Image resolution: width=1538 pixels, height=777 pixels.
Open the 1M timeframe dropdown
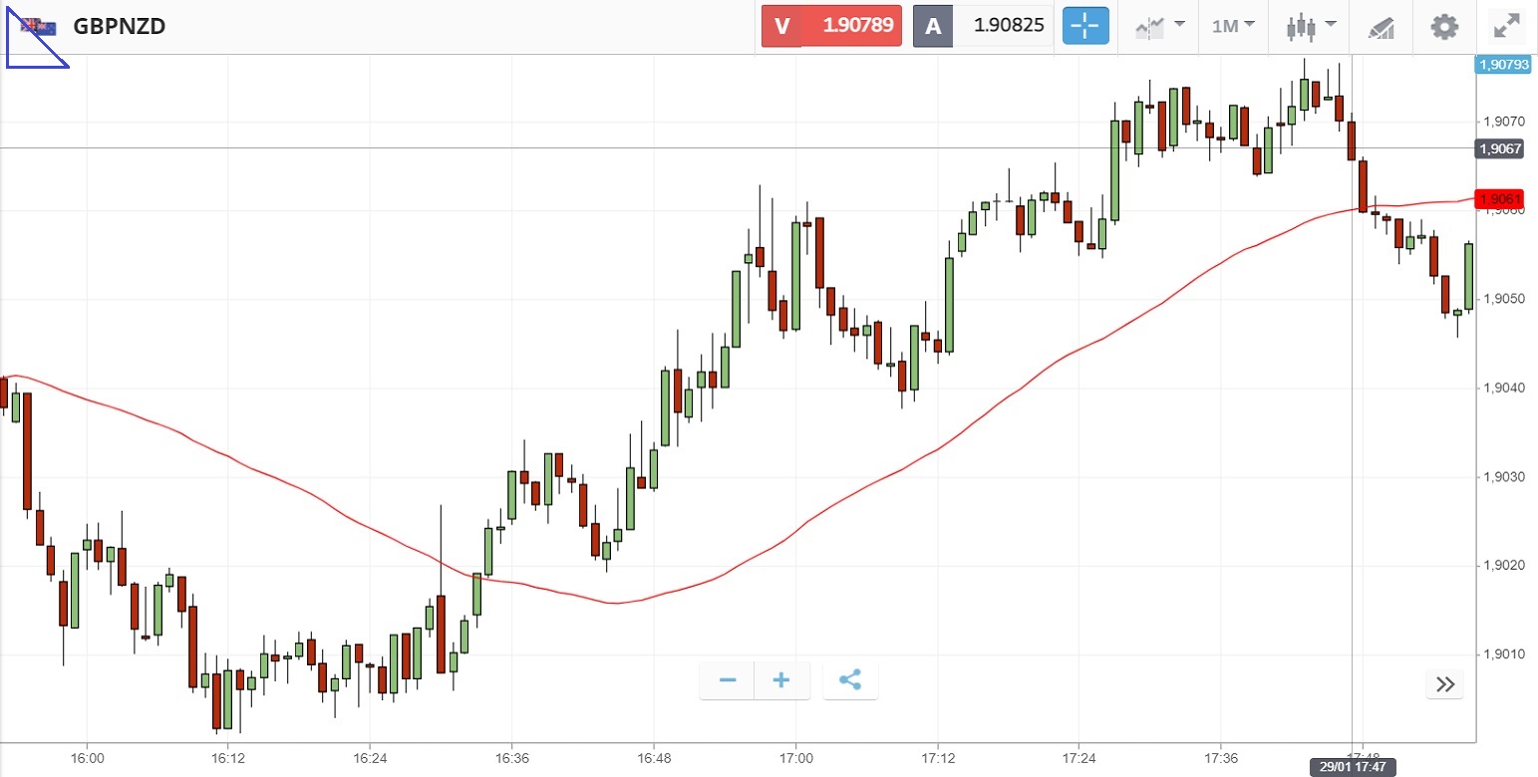point(1233,26)
